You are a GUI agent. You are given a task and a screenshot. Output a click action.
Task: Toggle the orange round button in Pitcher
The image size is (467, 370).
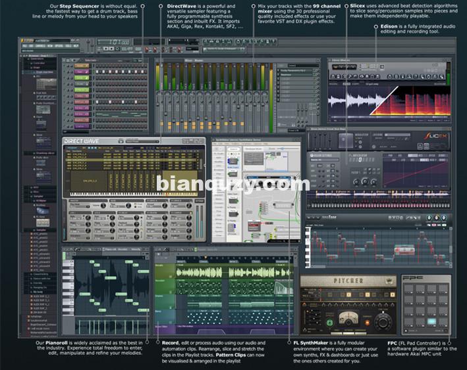(x=368, y=323)
